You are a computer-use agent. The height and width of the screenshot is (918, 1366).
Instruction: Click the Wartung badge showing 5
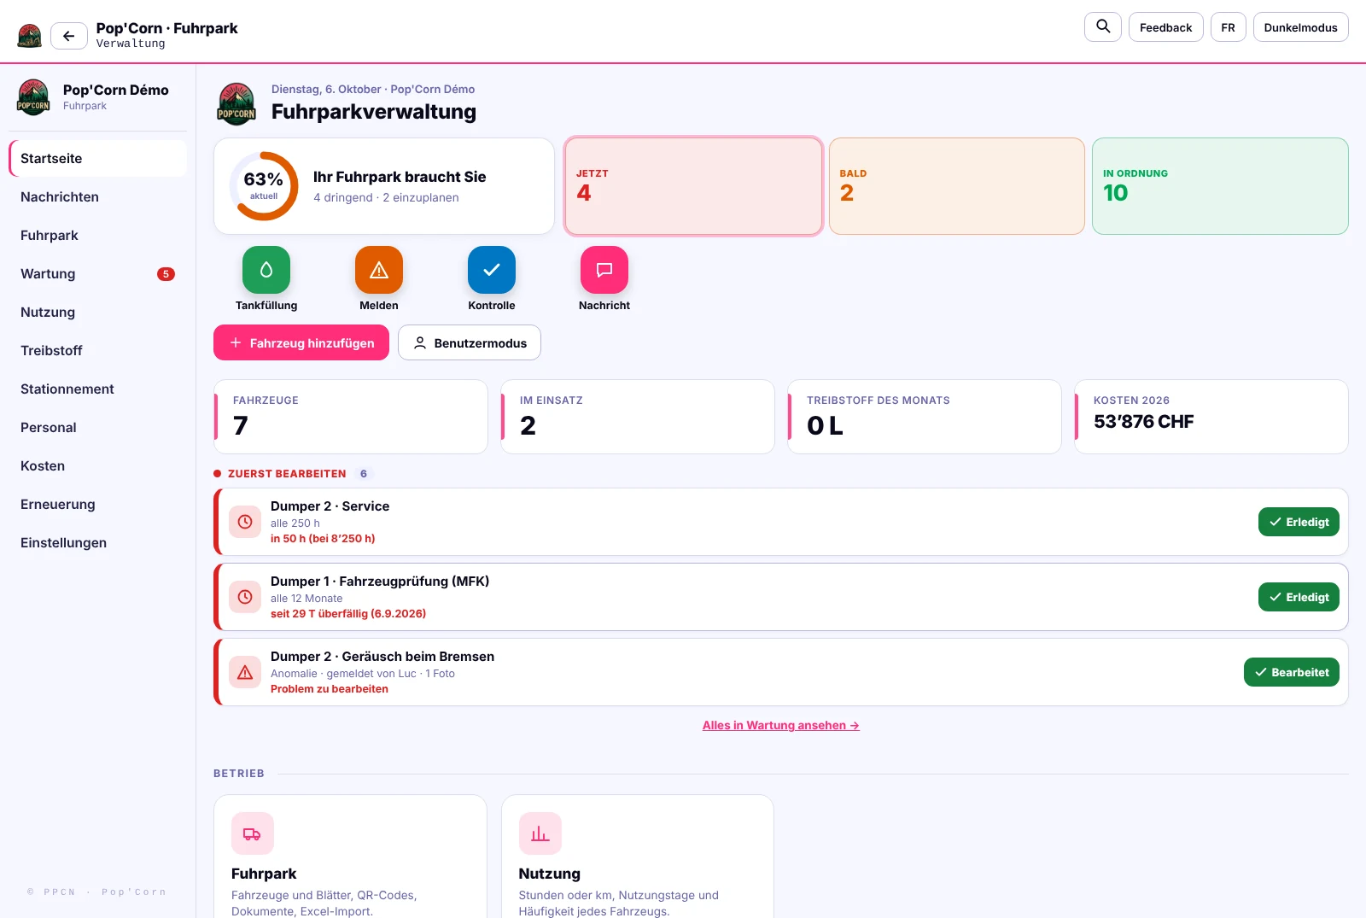coord(166,274)
